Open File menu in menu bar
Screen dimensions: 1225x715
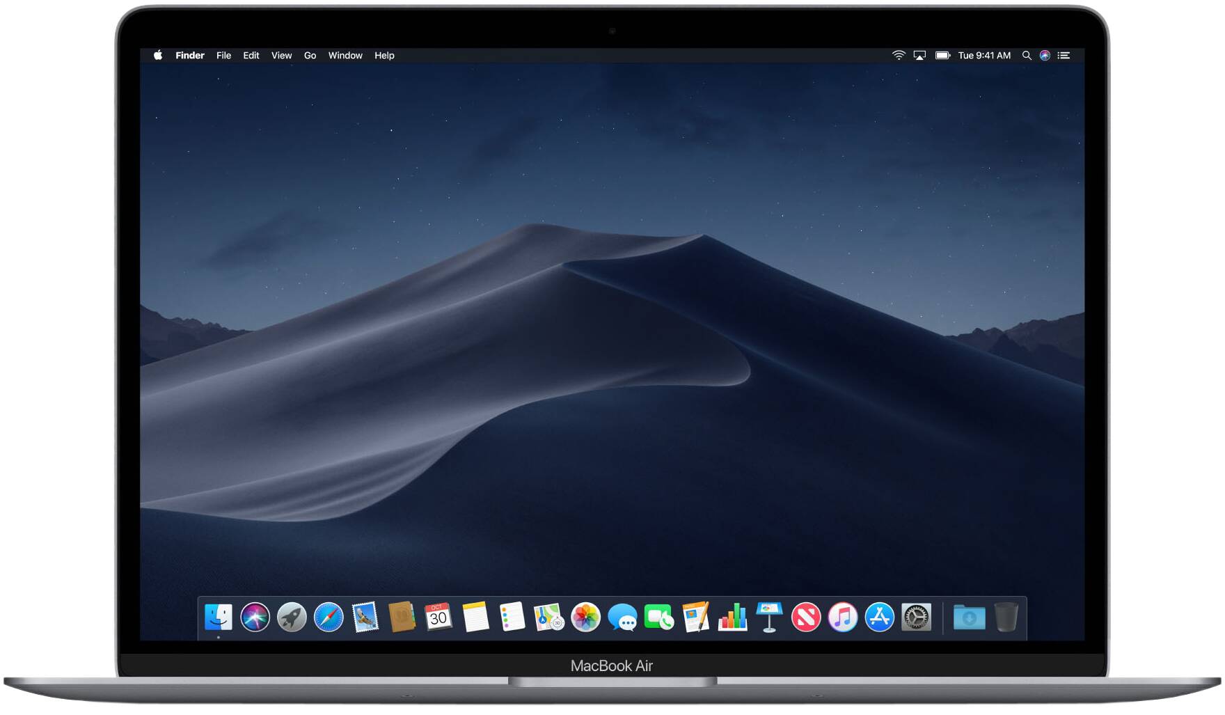click(223, 56)
